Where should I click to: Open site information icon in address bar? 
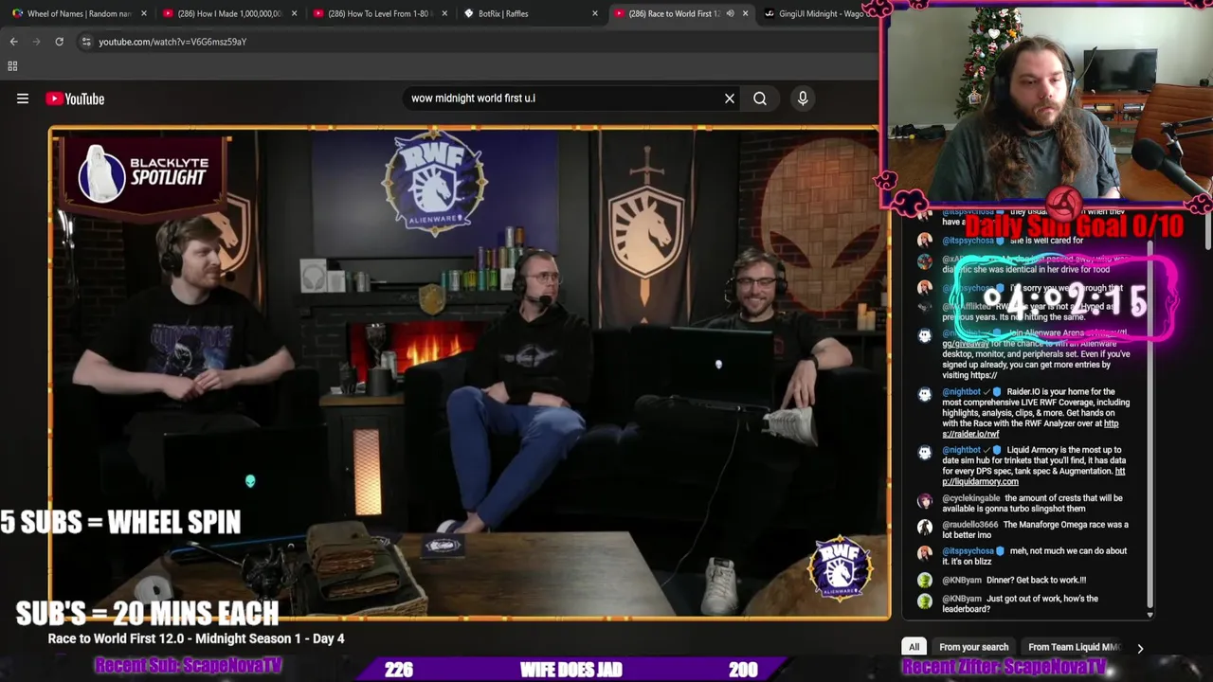tap(86, 42)
